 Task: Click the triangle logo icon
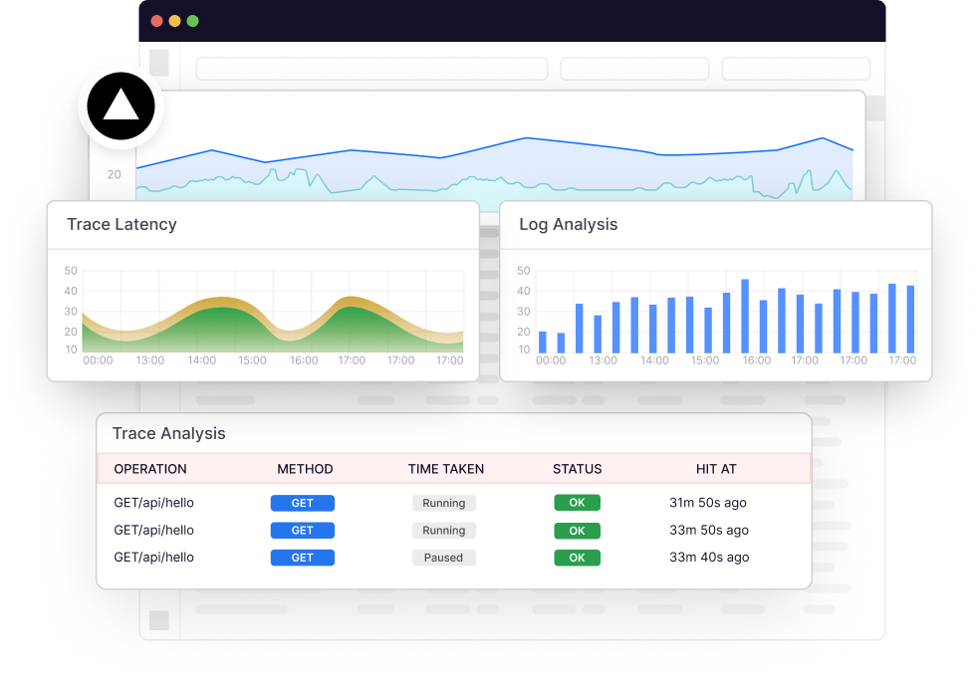(x=121, y=105)
